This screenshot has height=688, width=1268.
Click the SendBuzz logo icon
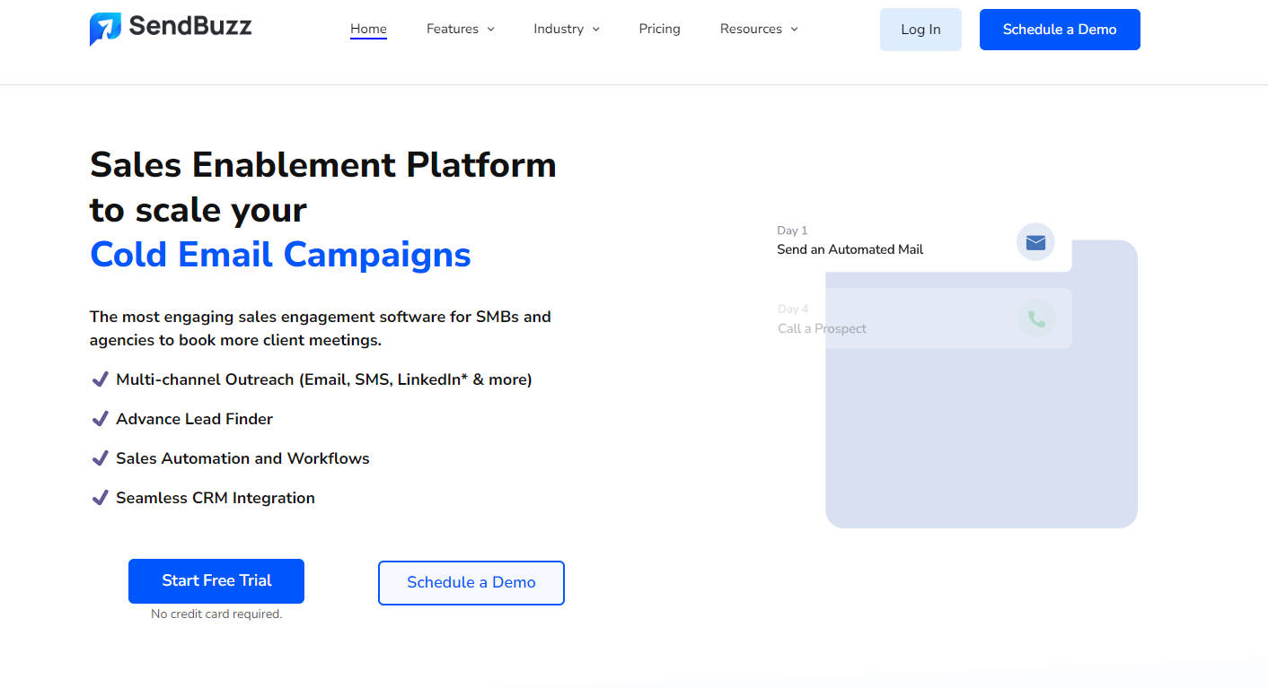click(105, 29)
